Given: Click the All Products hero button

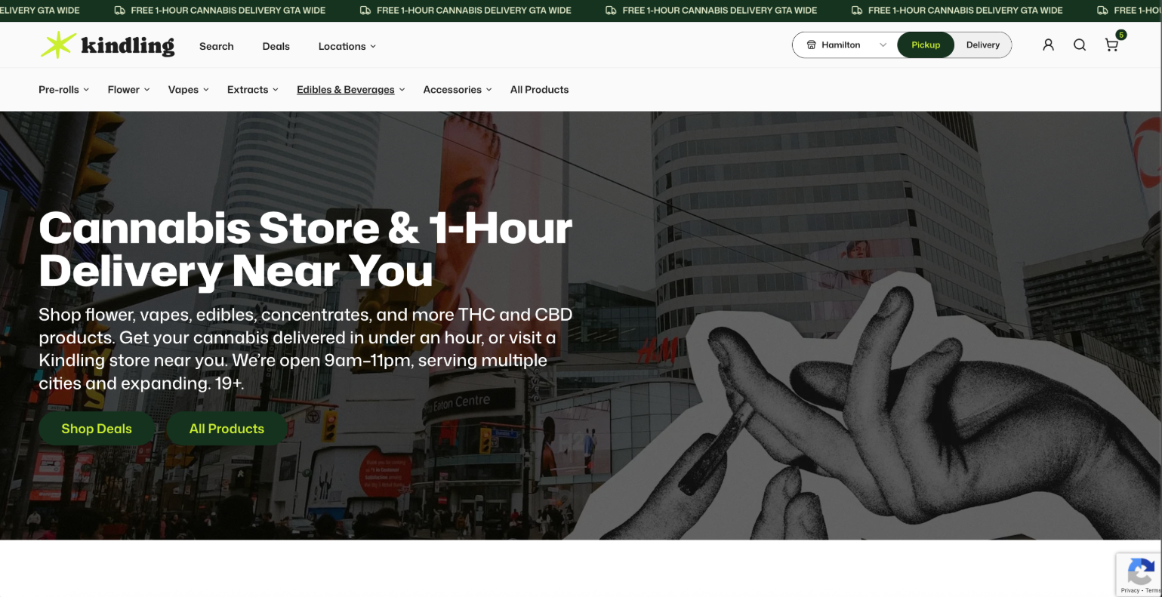Looking at the screenshot, I should [227, 428].
